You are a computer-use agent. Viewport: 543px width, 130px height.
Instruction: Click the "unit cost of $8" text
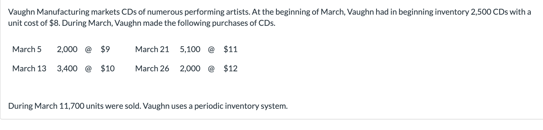pos(34,23)
